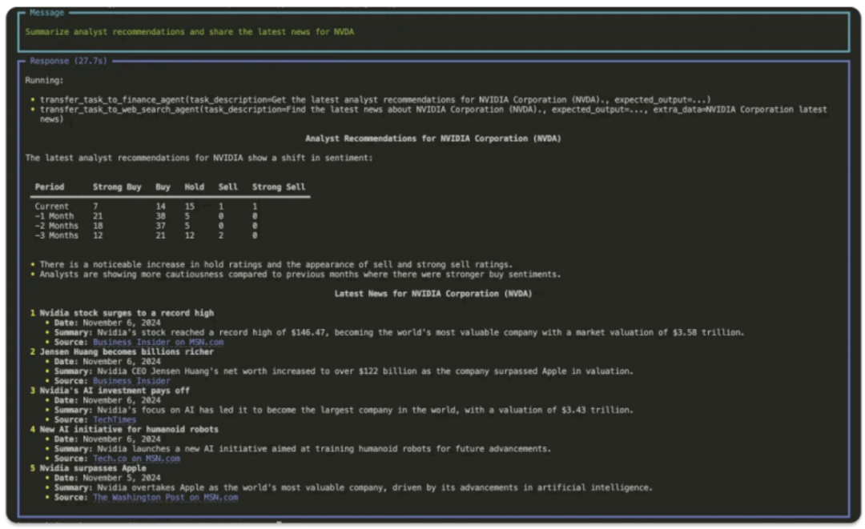Open the Tech.co on MSN.com link
This screenshot has width=865, height=529.
click(136, 459)
